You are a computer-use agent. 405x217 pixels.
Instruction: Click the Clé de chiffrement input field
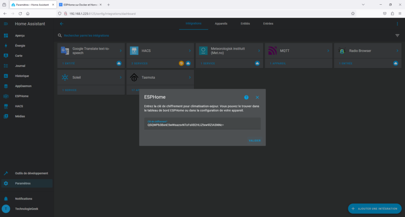(202, 123)
